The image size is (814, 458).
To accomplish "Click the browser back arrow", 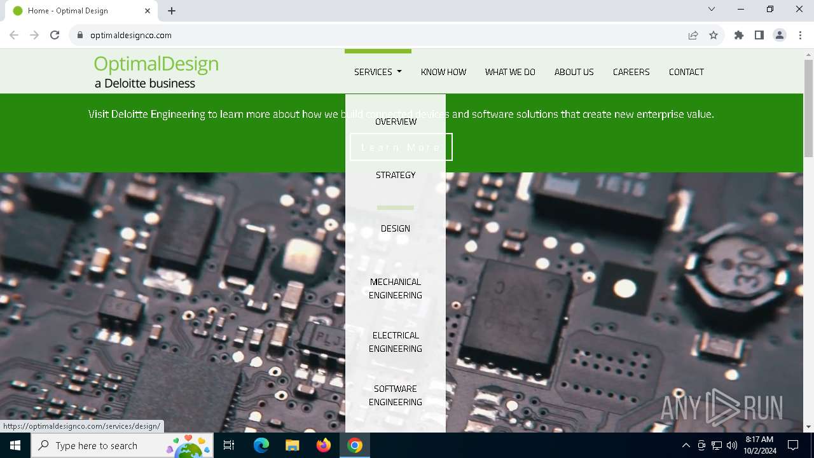I will (14, 35).
